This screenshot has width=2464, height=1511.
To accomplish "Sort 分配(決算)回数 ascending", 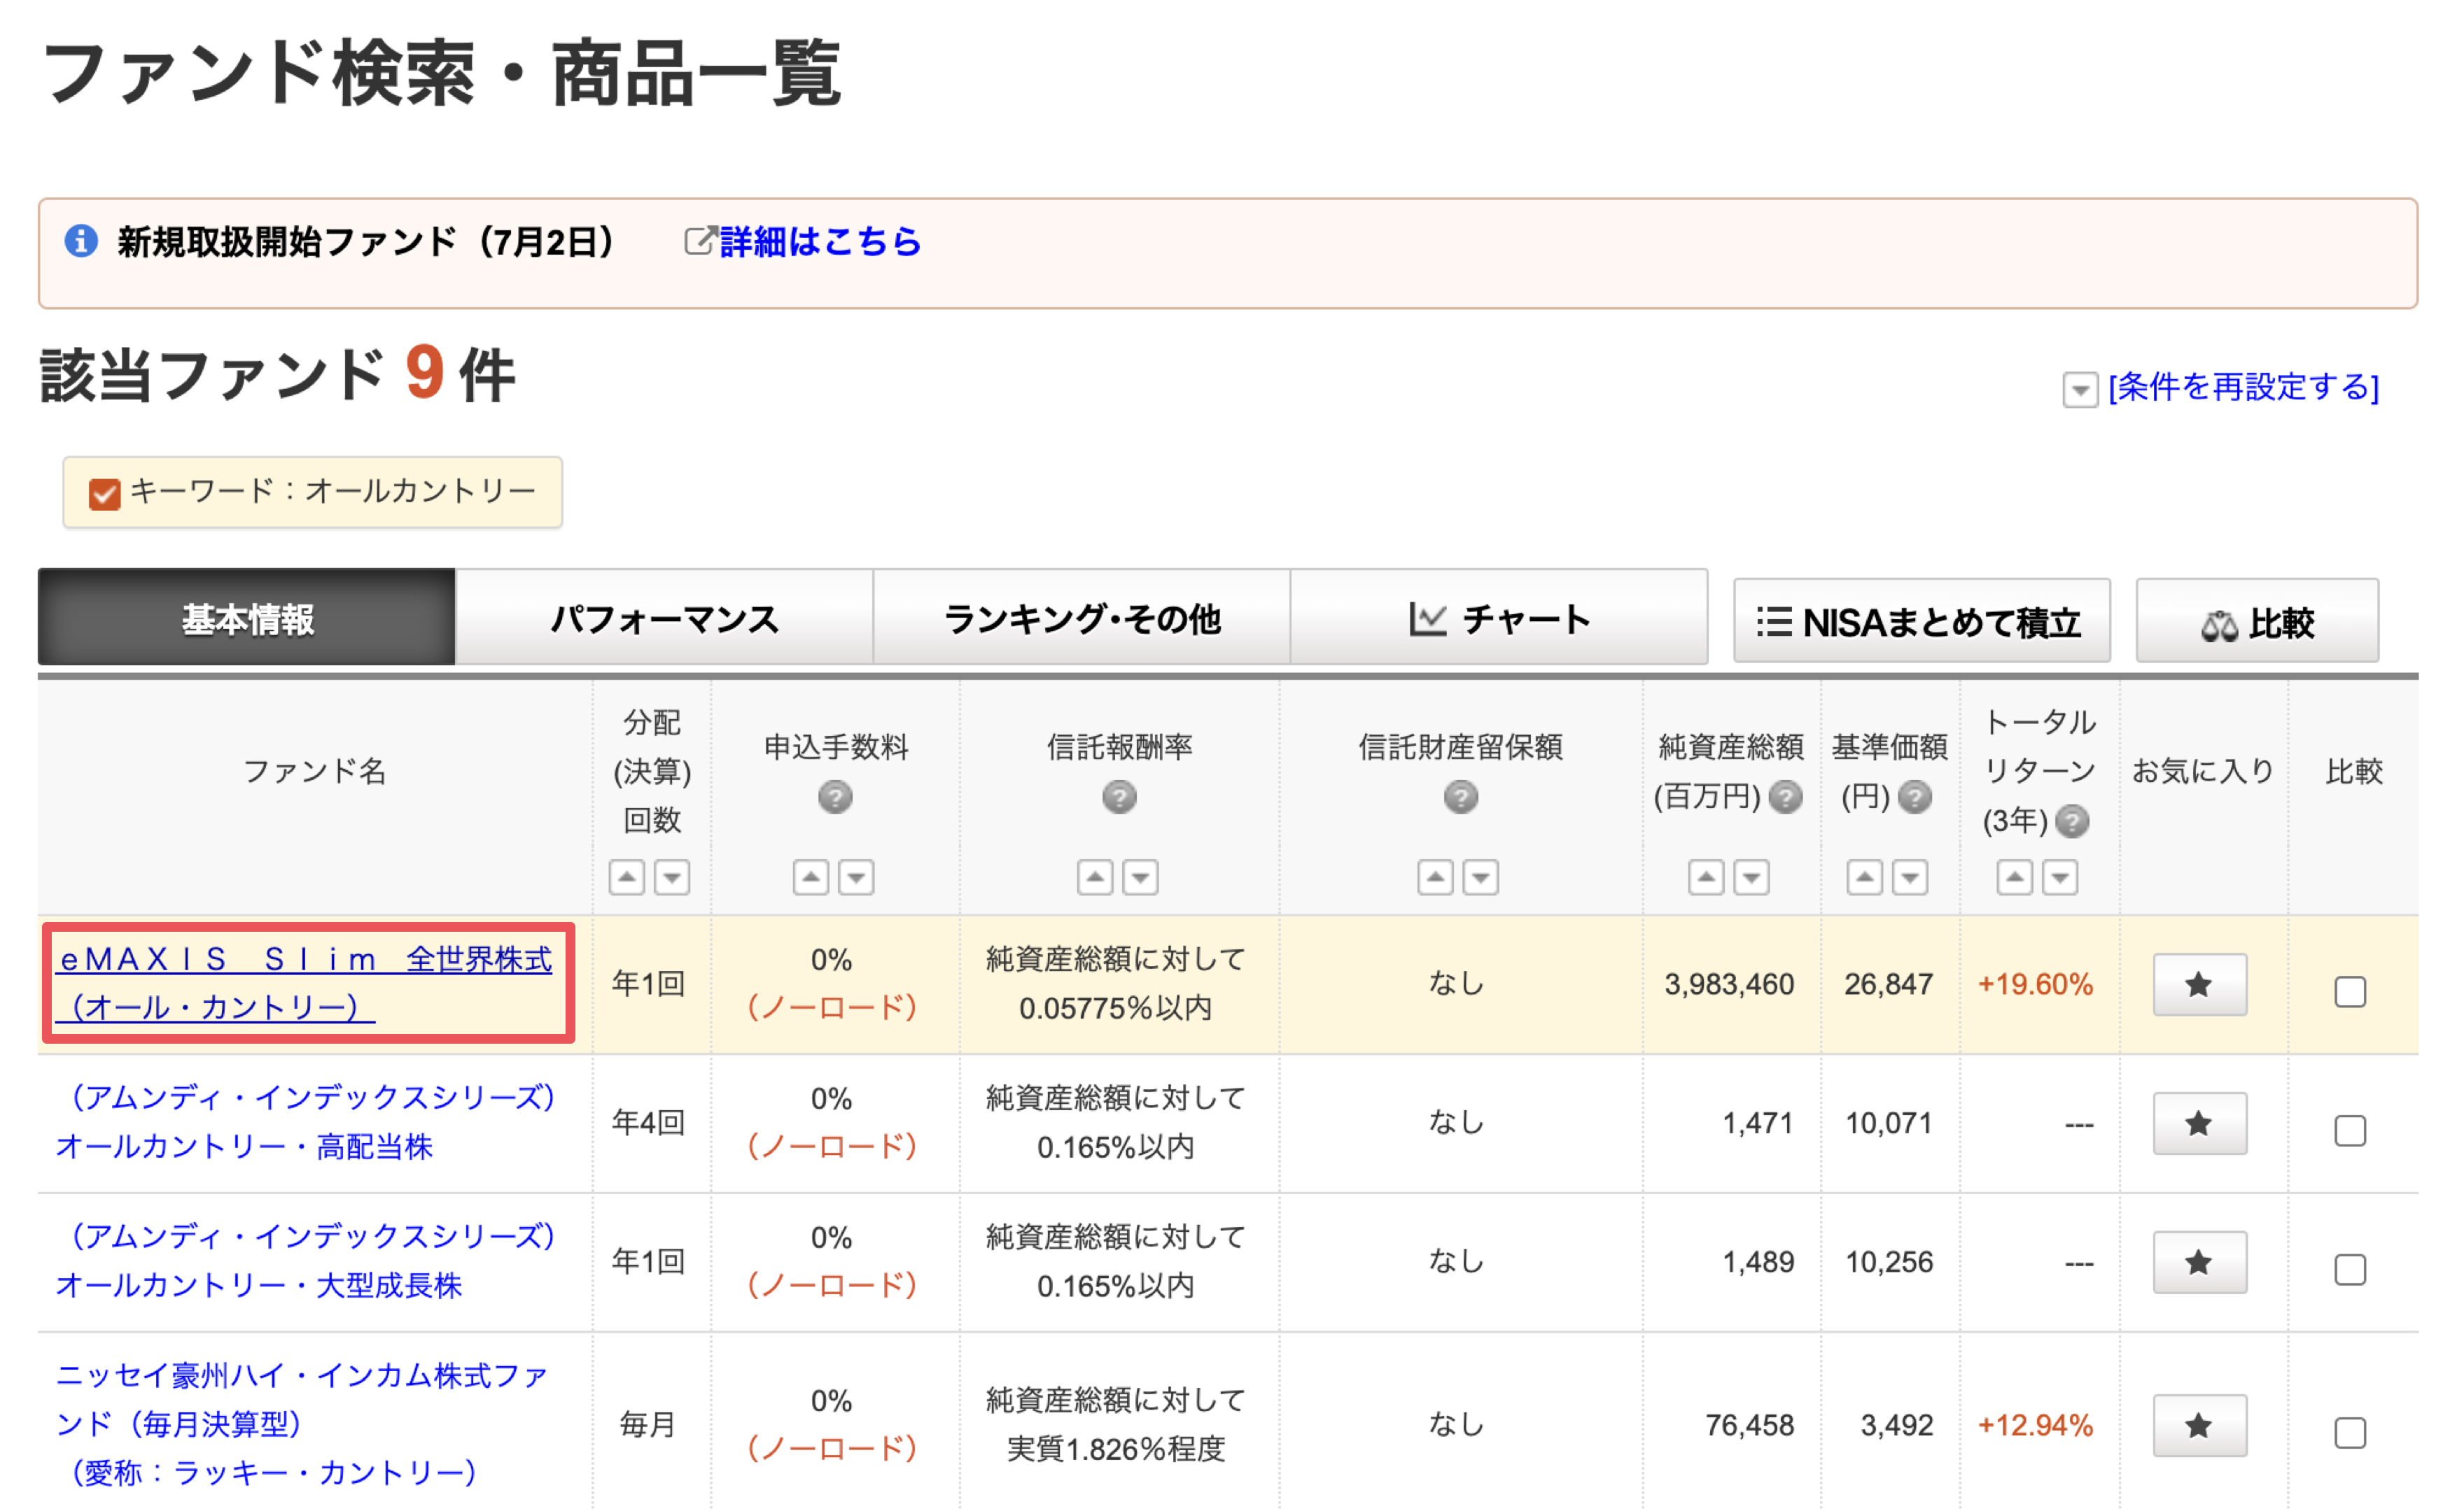I will tap(627, 877).
